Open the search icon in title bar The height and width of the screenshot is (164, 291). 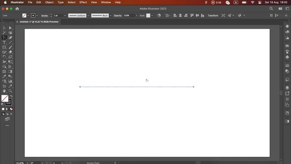271,9
